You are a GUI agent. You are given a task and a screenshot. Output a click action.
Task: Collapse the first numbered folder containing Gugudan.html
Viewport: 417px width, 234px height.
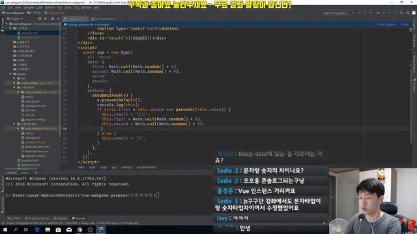coord(10,29)
